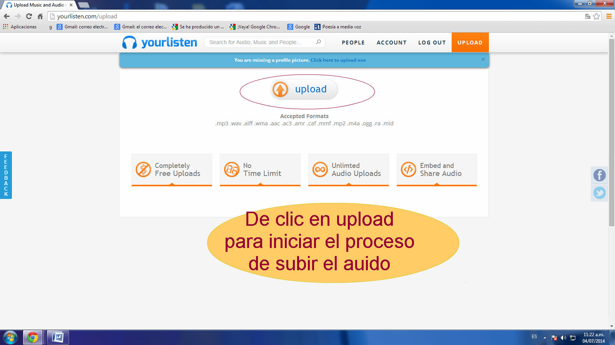Click the translate page icon in address bar
The image size is (615, 345).
pyautogui.click(x=587, y=16)
